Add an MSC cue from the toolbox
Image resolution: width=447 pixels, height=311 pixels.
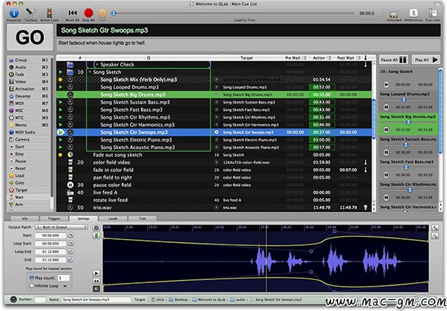coord(29,110)
